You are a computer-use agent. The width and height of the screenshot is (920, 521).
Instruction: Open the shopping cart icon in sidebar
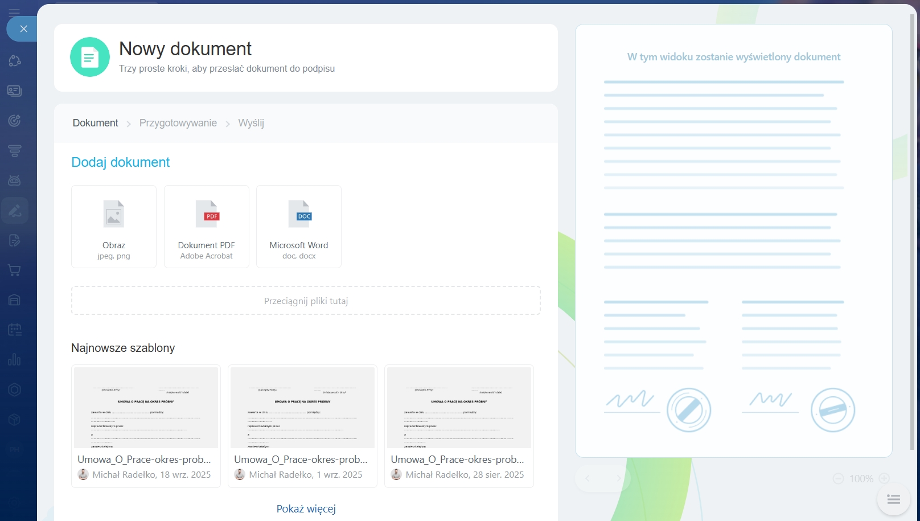[15, 270]
